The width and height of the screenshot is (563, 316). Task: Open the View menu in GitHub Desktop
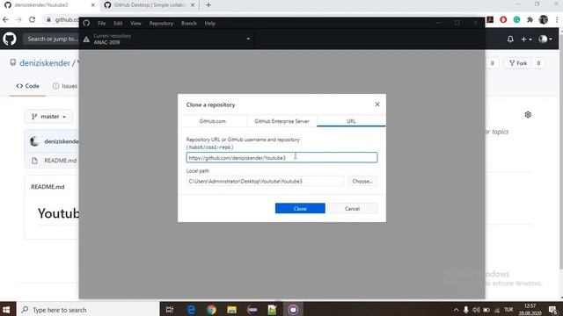135,24
